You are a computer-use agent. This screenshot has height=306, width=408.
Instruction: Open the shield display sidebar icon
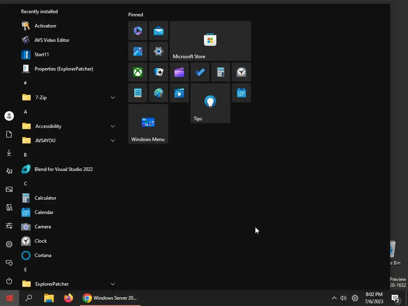coord(9,263)
